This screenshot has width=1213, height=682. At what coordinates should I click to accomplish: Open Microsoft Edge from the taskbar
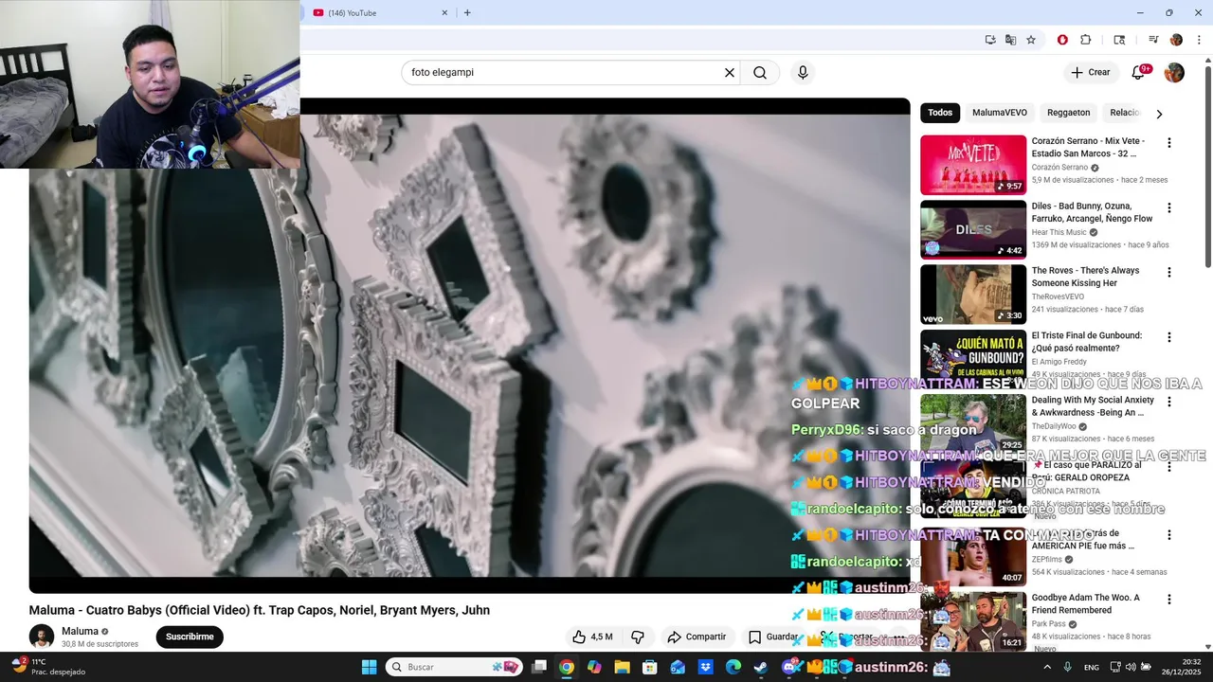pos(733,667)
